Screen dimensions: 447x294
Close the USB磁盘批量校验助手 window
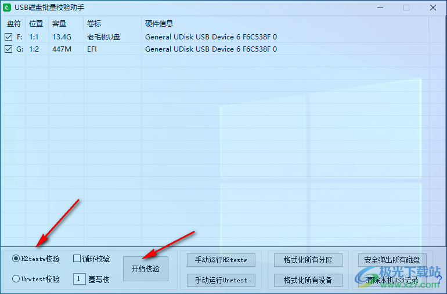coord(433,8)
